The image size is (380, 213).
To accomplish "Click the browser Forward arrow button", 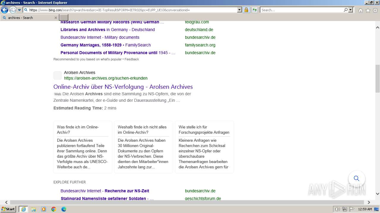I will pos(13,10).
